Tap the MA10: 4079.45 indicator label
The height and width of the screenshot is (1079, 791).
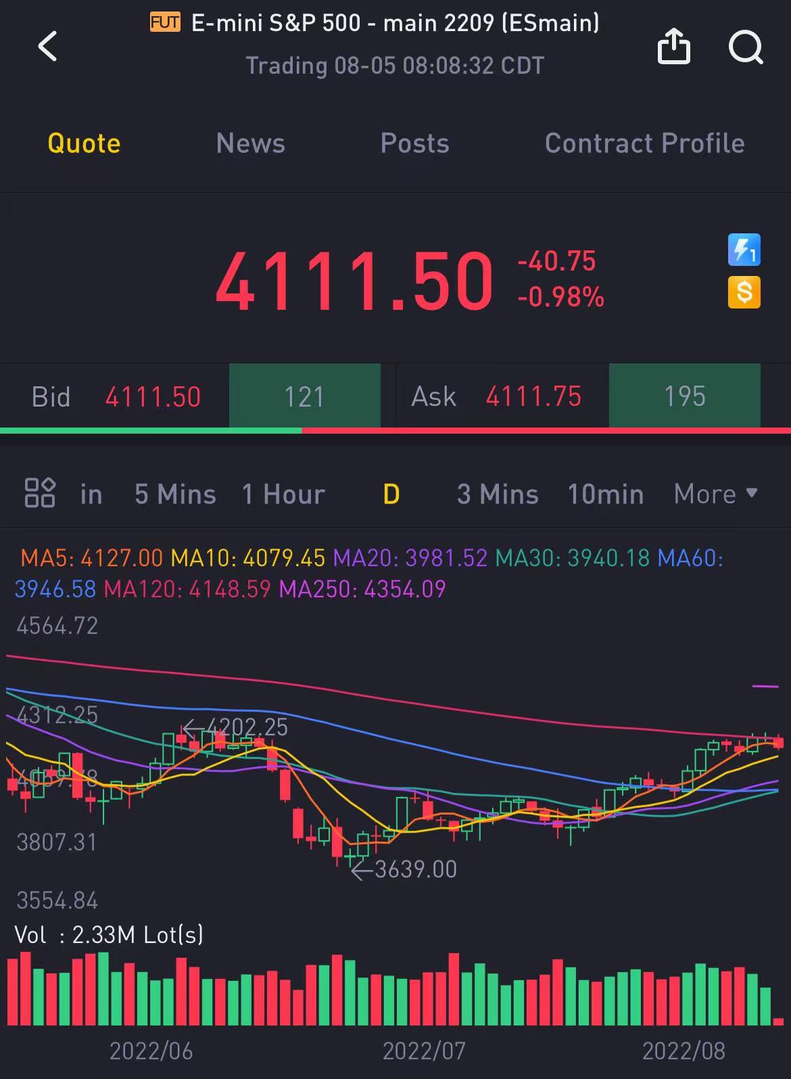click(248, 558)
